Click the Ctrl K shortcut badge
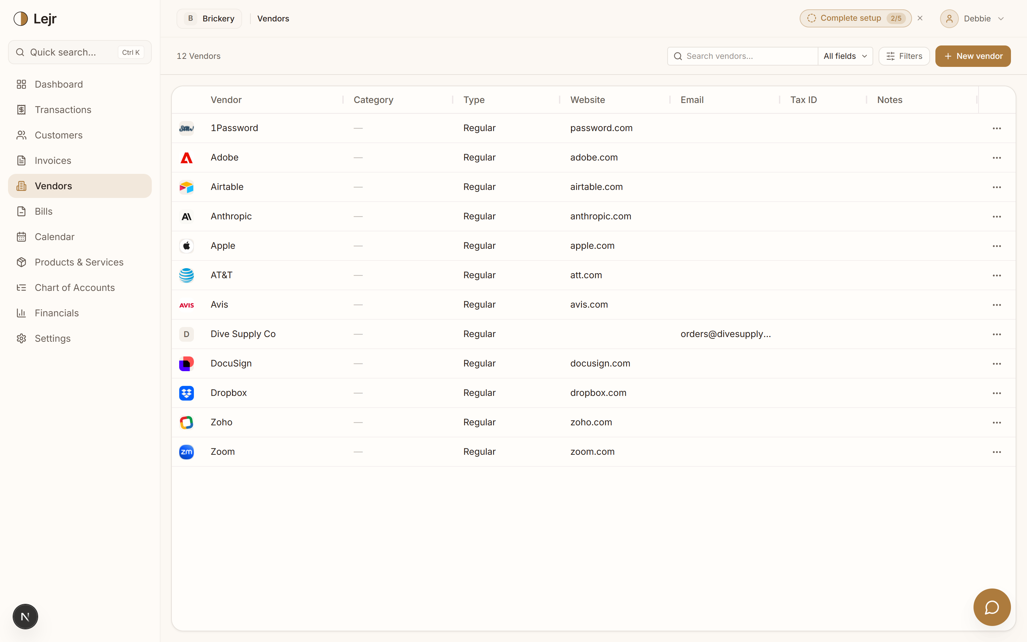This screenshot has height=642, width=1027. [x=131, y=52]
